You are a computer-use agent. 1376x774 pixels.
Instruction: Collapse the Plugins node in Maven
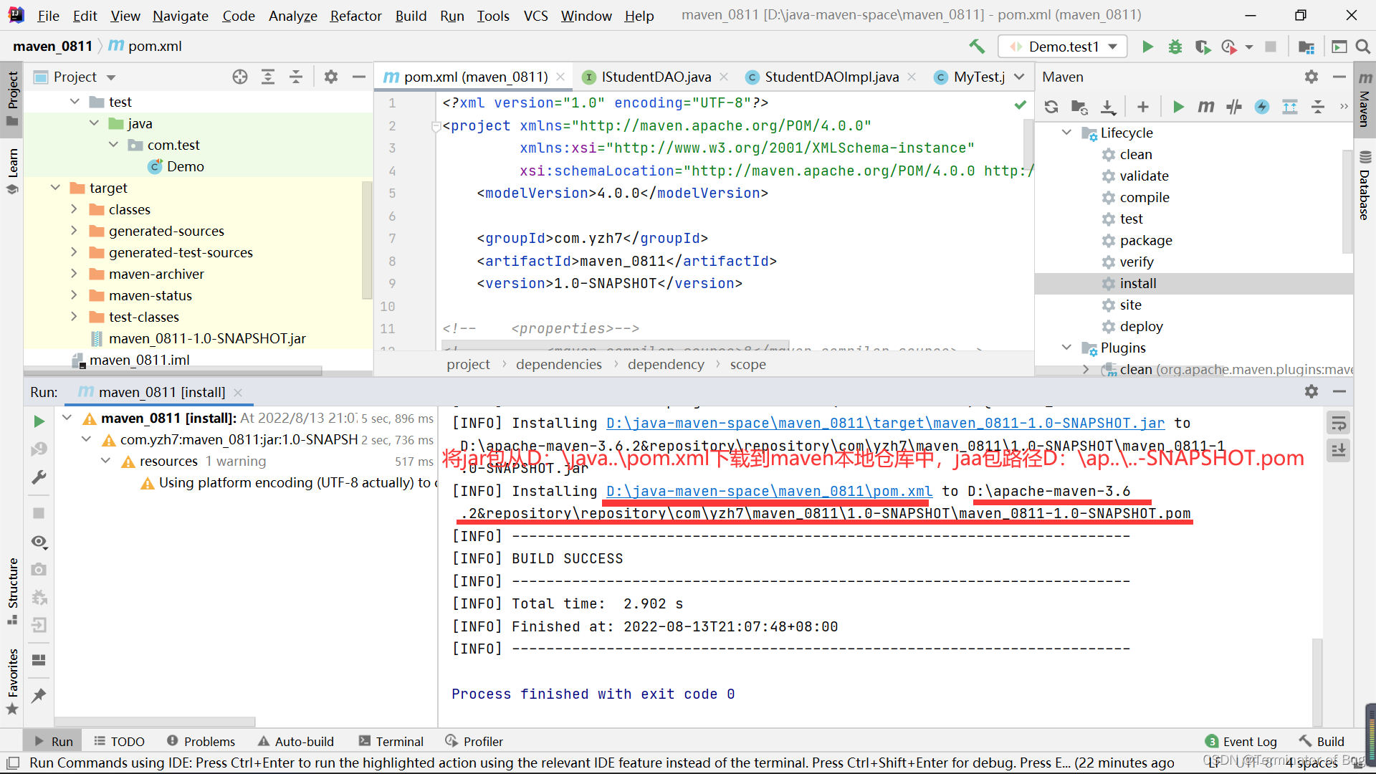coord(1066,348)
